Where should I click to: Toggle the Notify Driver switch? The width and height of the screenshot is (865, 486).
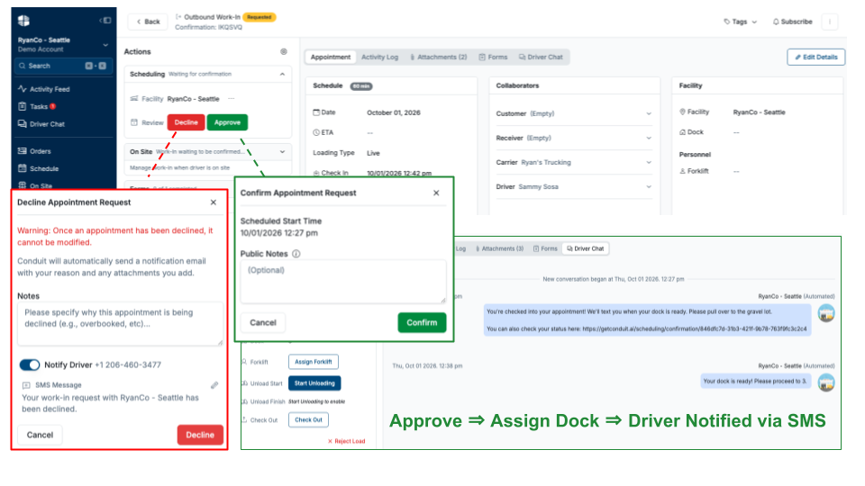pos(30,364)
